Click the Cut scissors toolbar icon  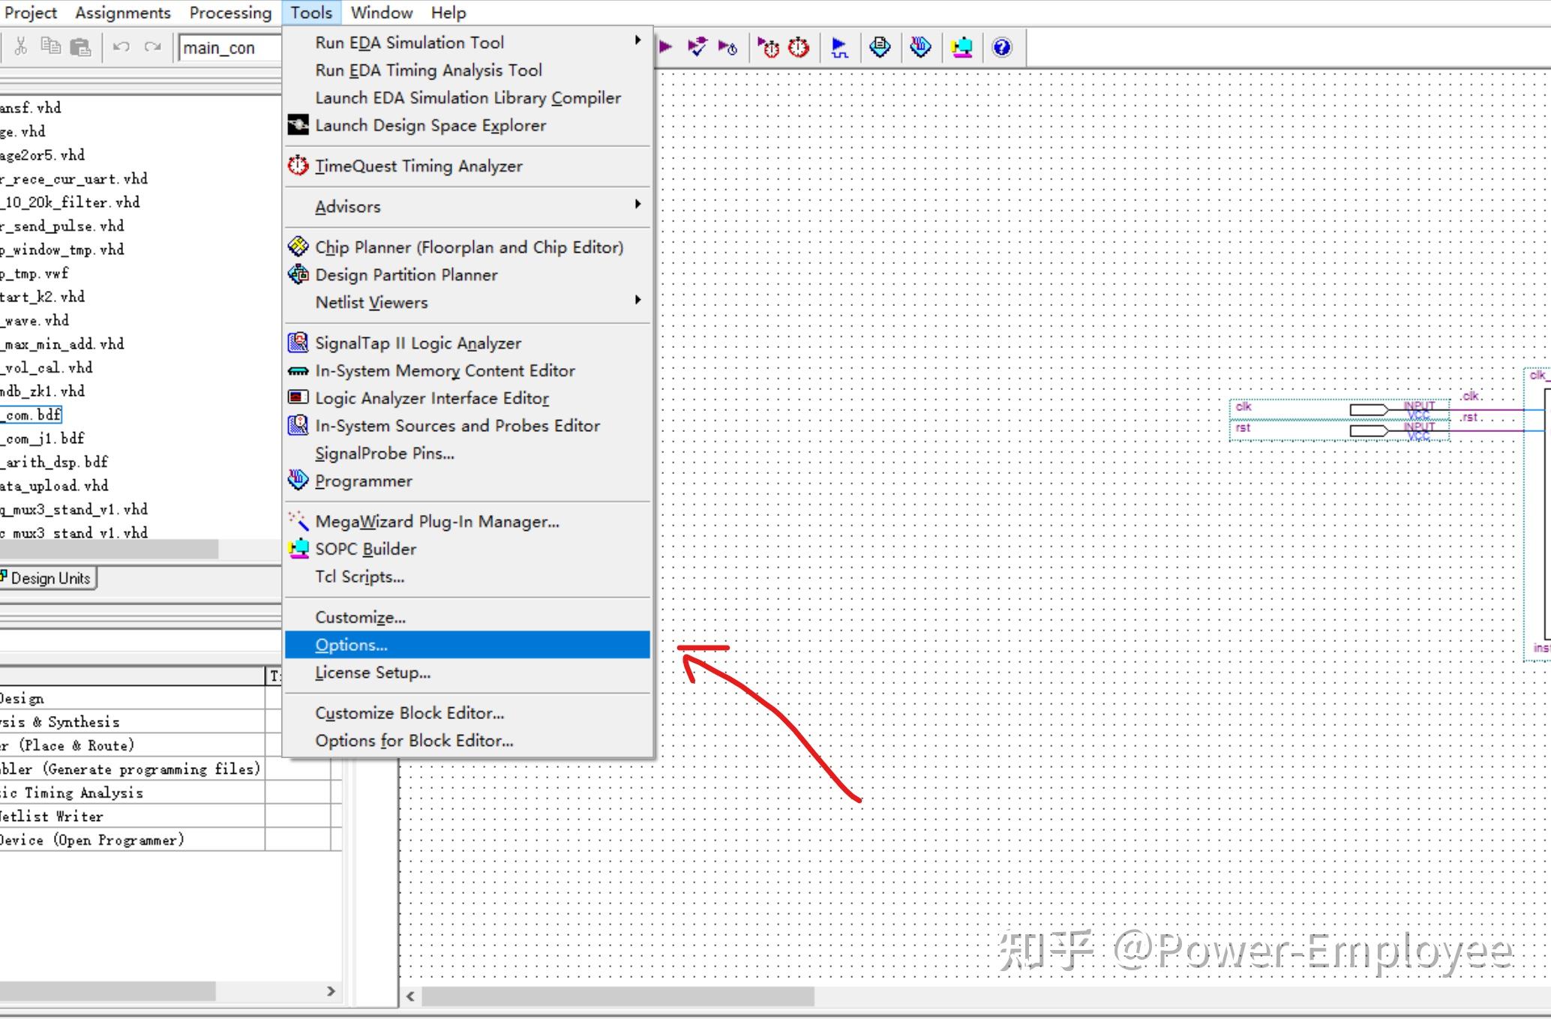click(21, 47)
